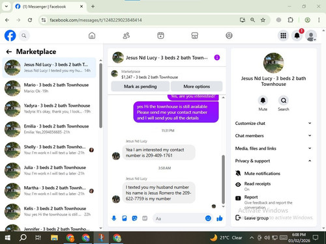Click the conversation title in chat header
326x244 pixels.
point(167,58)
